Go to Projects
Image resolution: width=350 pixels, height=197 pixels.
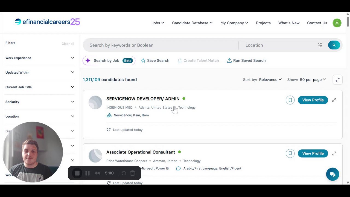(263, 23)
